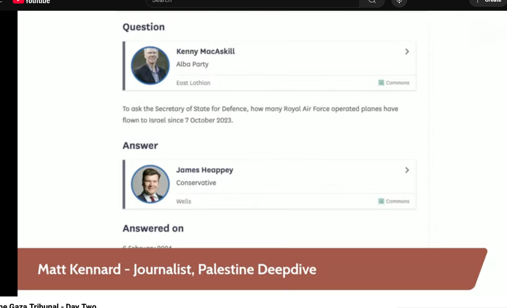Click Commons icon in Heappey card

[381, 201]
